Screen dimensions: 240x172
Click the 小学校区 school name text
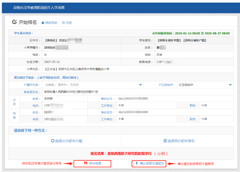[x=77, y=69]
